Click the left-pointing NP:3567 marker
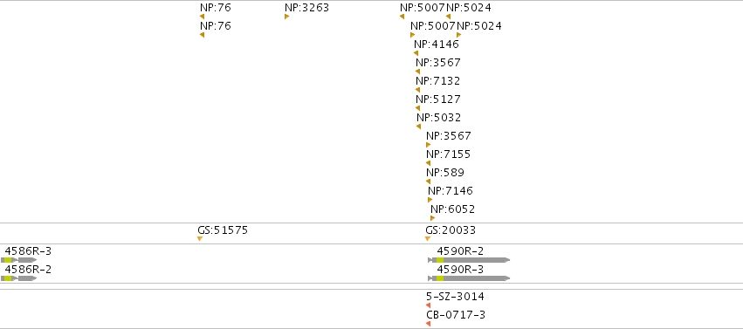743x329 pixels. 417,72
